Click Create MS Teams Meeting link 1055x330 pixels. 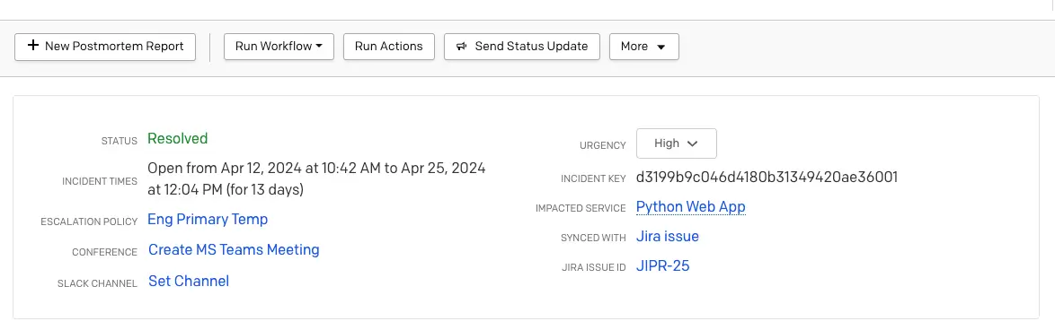[x=234, y=249]
